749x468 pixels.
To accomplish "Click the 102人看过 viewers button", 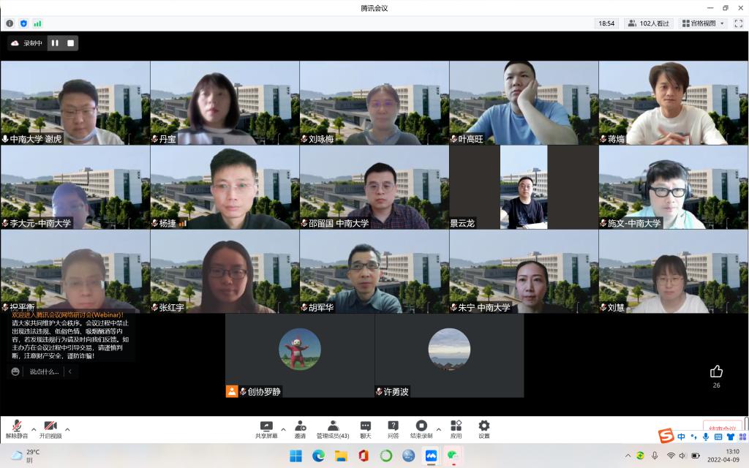I will point(649,23).
